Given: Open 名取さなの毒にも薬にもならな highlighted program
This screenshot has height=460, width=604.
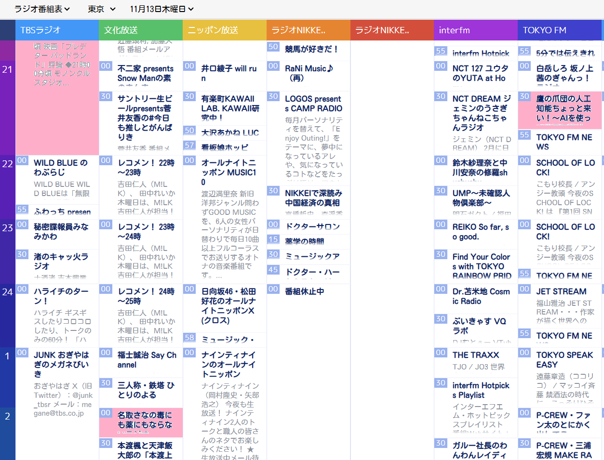Looking at the screenshot, I should 145,420.
